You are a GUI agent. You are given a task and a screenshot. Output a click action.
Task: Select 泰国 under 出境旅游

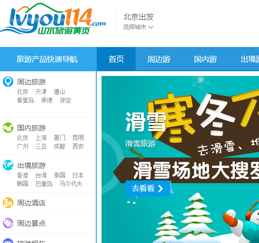[59, 175]
